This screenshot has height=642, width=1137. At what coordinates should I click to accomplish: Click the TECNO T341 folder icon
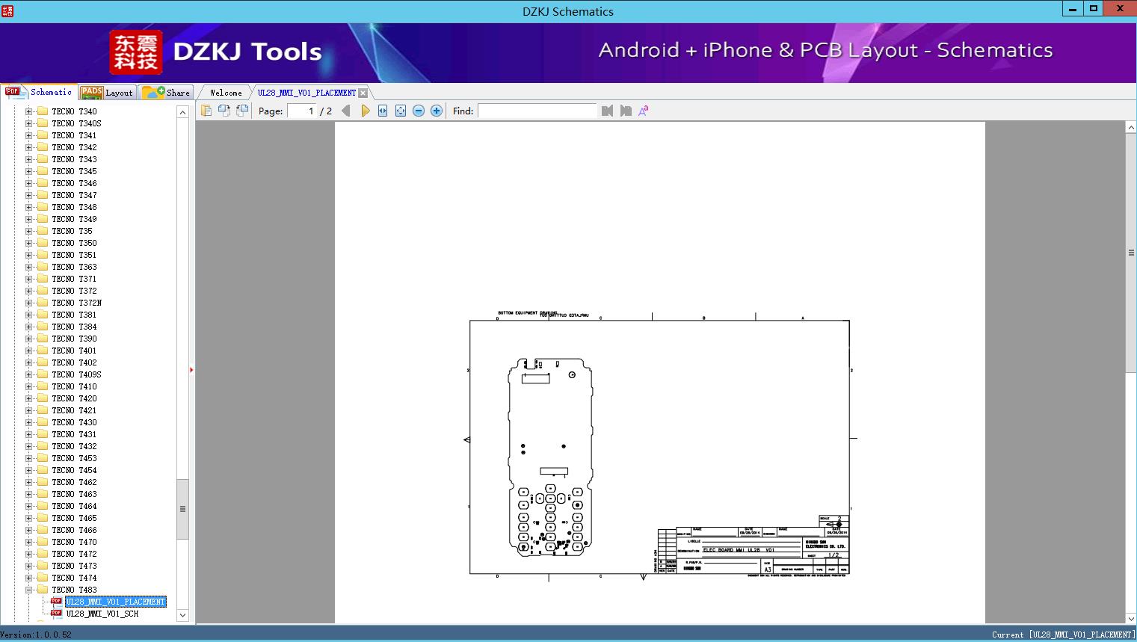(x=43, y=135)
